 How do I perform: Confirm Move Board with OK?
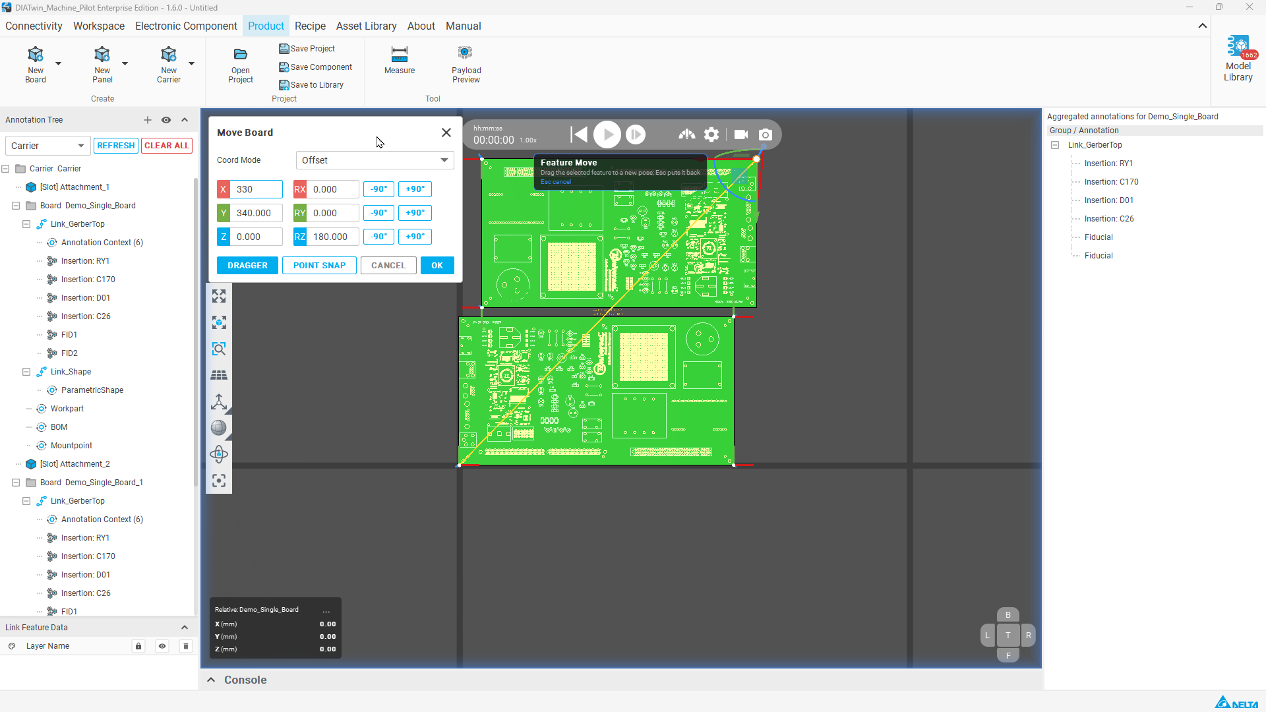437,266
